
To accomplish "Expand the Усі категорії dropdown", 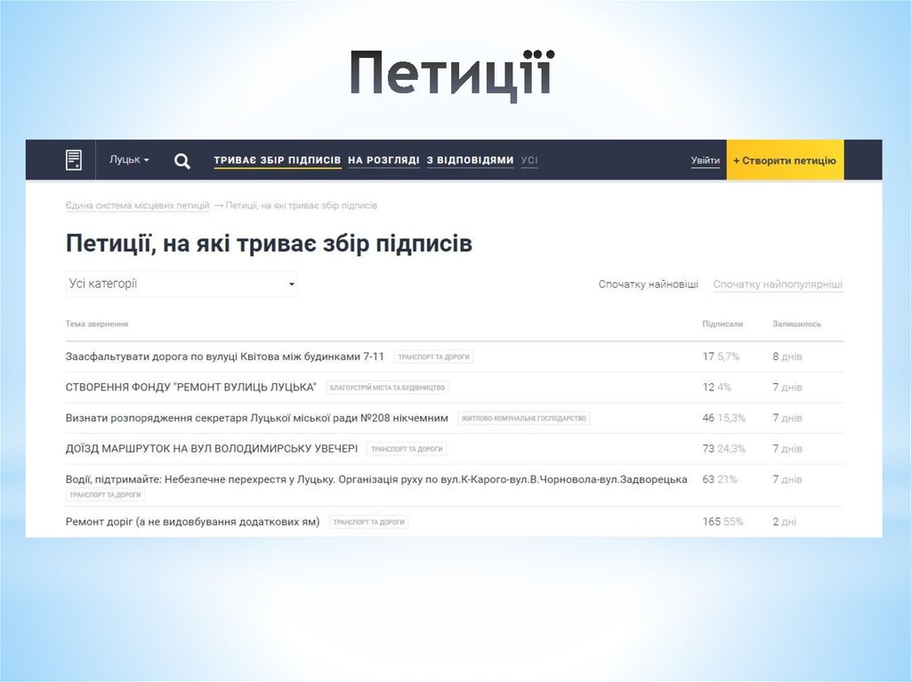I will 178,283.
